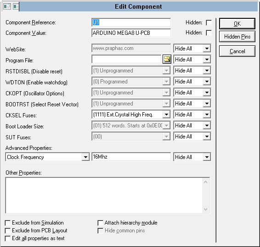Click the first title bar window icon
Screen dimensions: 260x247
coord(7,6)
